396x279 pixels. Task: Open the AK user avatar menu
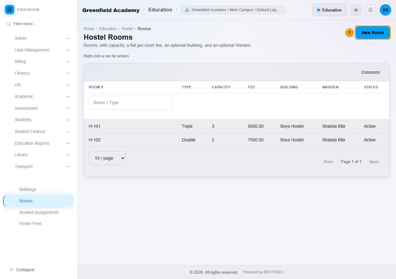pos(385,10)
